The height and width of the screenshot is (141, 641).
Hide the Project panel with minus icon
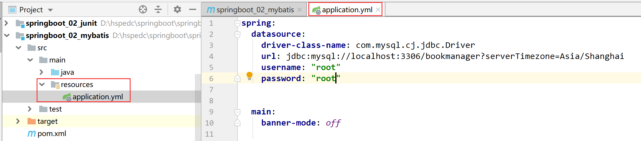point(193,10)
